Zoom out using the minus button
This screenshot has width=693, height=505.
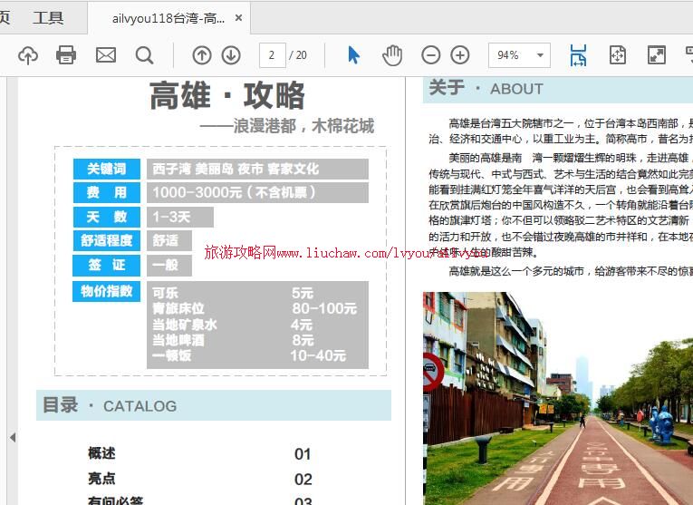(x=431, y=55)
